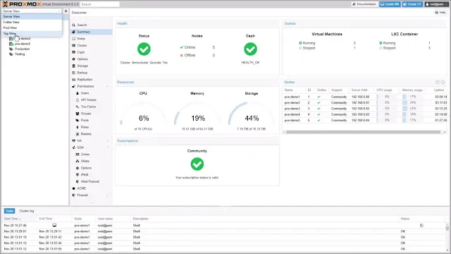The image size is (451, 254).
Task: Sort nodes table by Name column
Action: [x=293, y=90]
